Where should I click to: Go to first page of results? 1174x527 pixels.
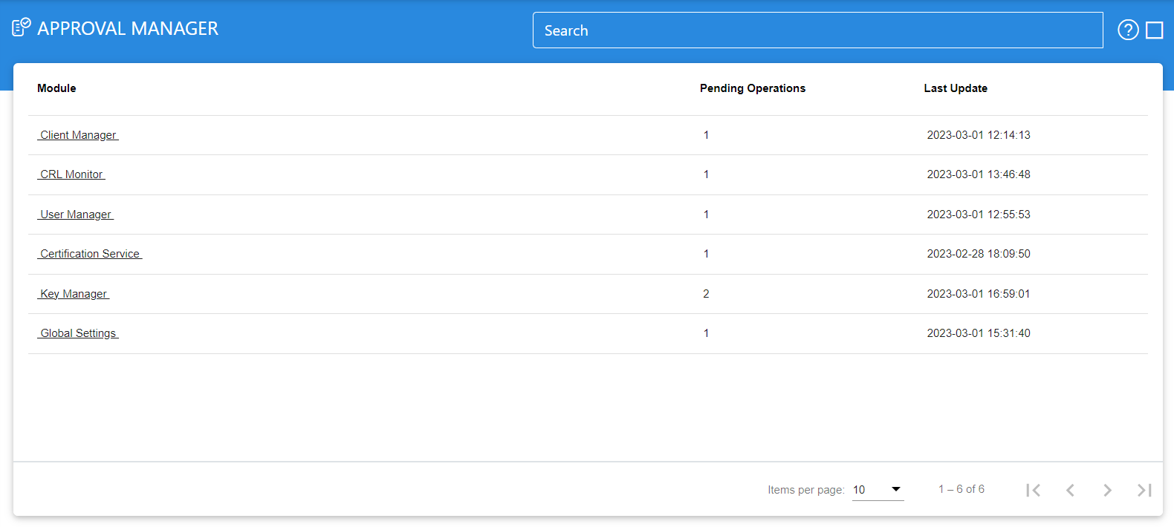click(x=1033, y=490)
